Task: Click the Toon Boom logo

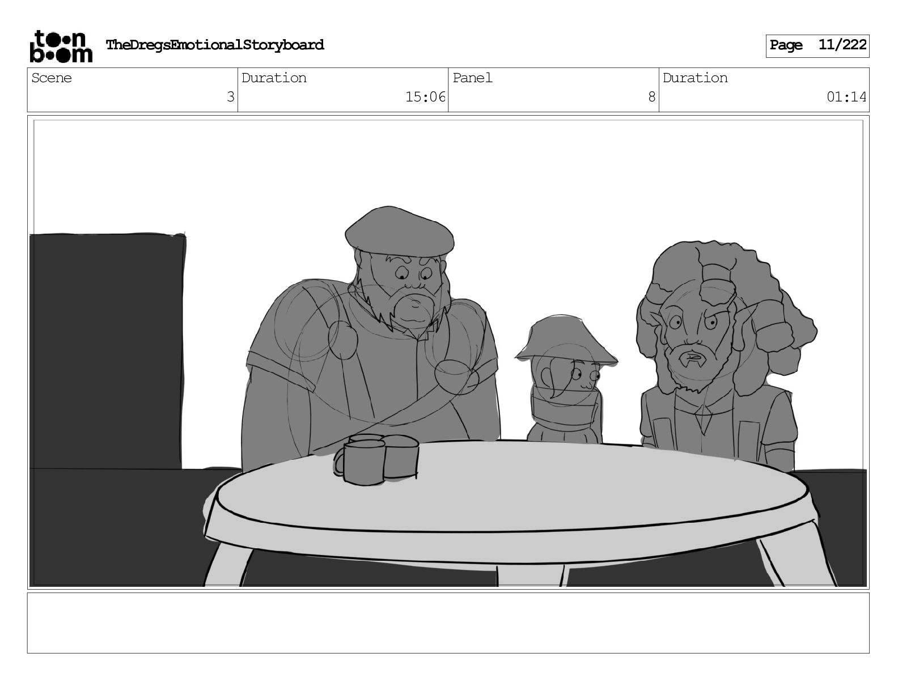Action: coord(61,46)
